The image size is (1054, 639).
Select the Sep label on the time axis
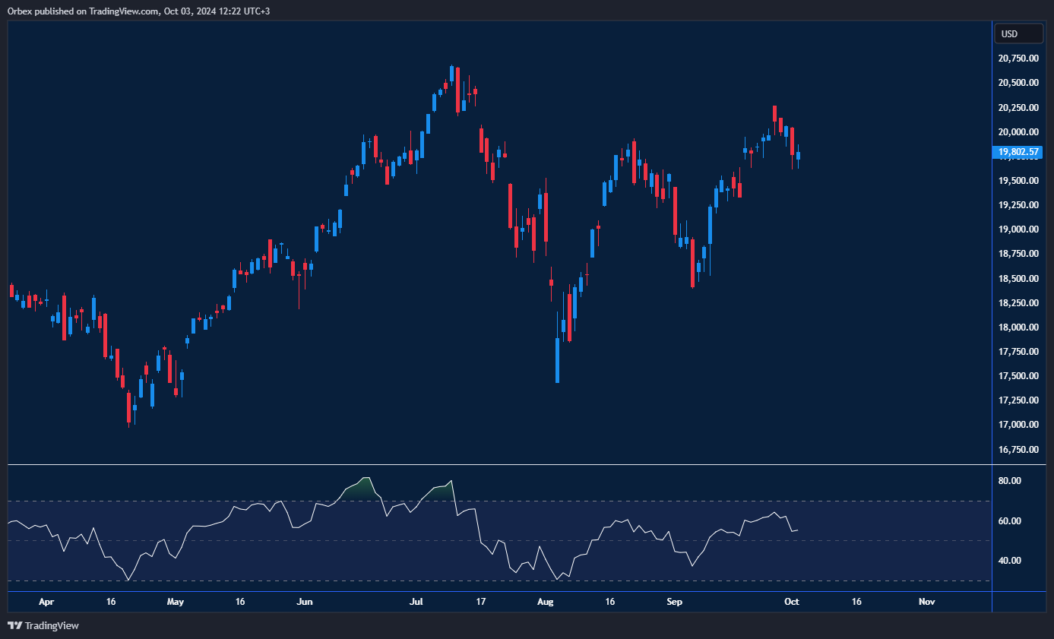click(x=674, y=601)
